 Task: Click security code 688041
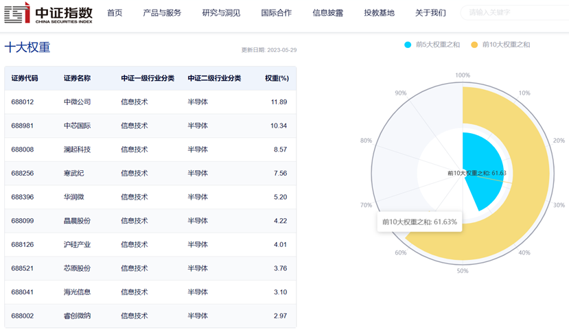(x=23, y=292)
